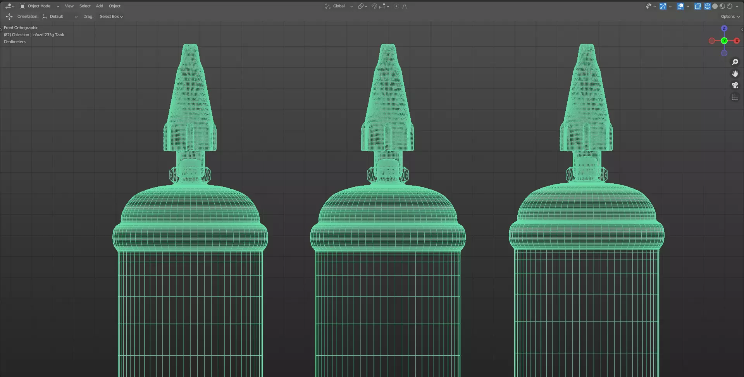Toggle proportional editing
The image size is (744, 377).
tap(396, 6)
